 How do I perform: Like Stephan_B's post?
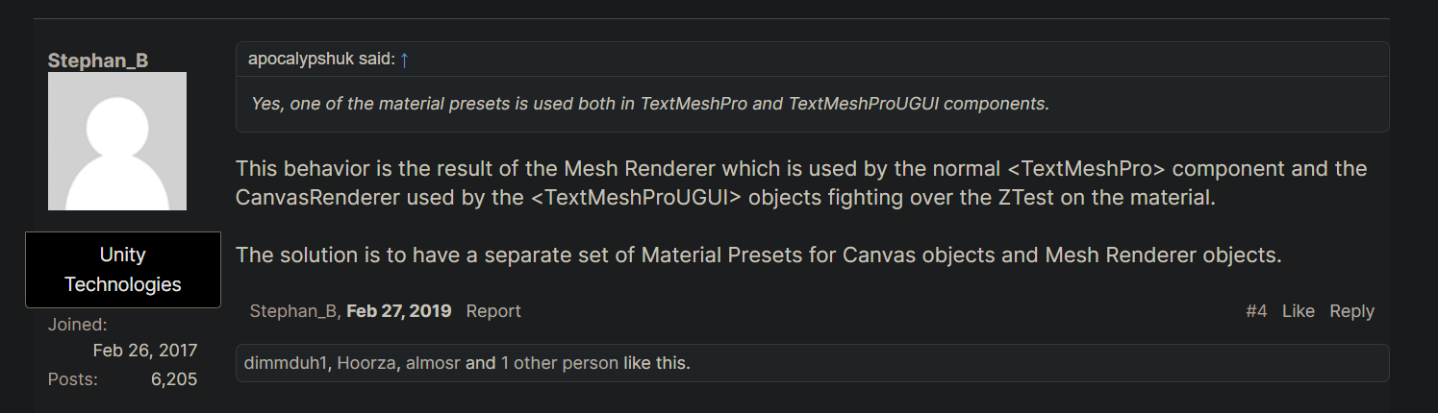(x=1299, y=311)
